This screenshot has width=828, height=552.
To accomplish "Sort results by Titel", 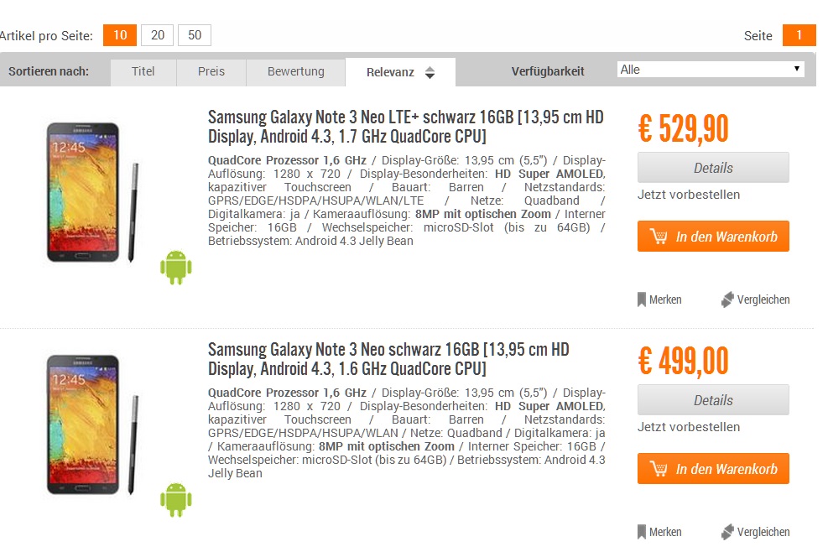I will [x=143, y=72].
